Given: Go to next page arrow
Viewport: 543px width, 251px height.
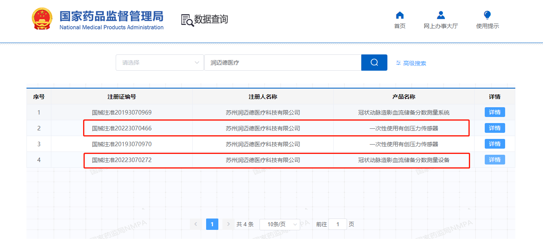Looking at the screenshot, I should click(x=229, y=224).
